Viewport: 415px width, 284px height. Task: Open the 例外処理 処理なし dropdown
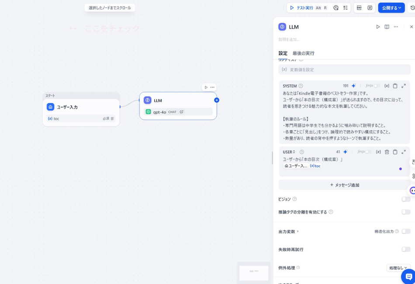pos(398,267)
